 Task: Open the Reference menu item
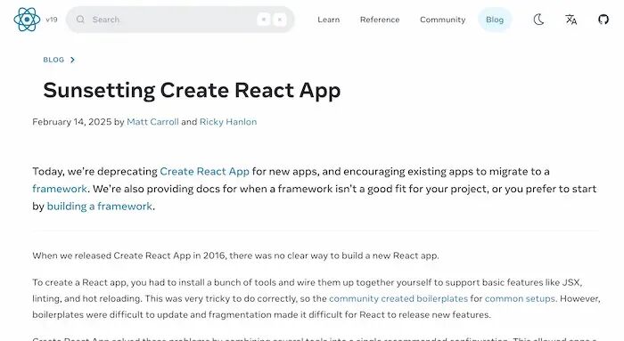380,20
